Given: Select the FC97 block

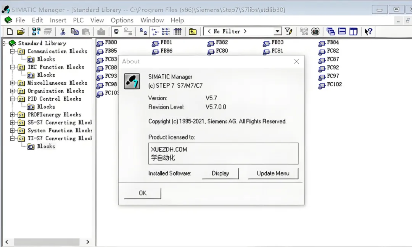Looking at the screenshot, I should click(x=329, y=76).
